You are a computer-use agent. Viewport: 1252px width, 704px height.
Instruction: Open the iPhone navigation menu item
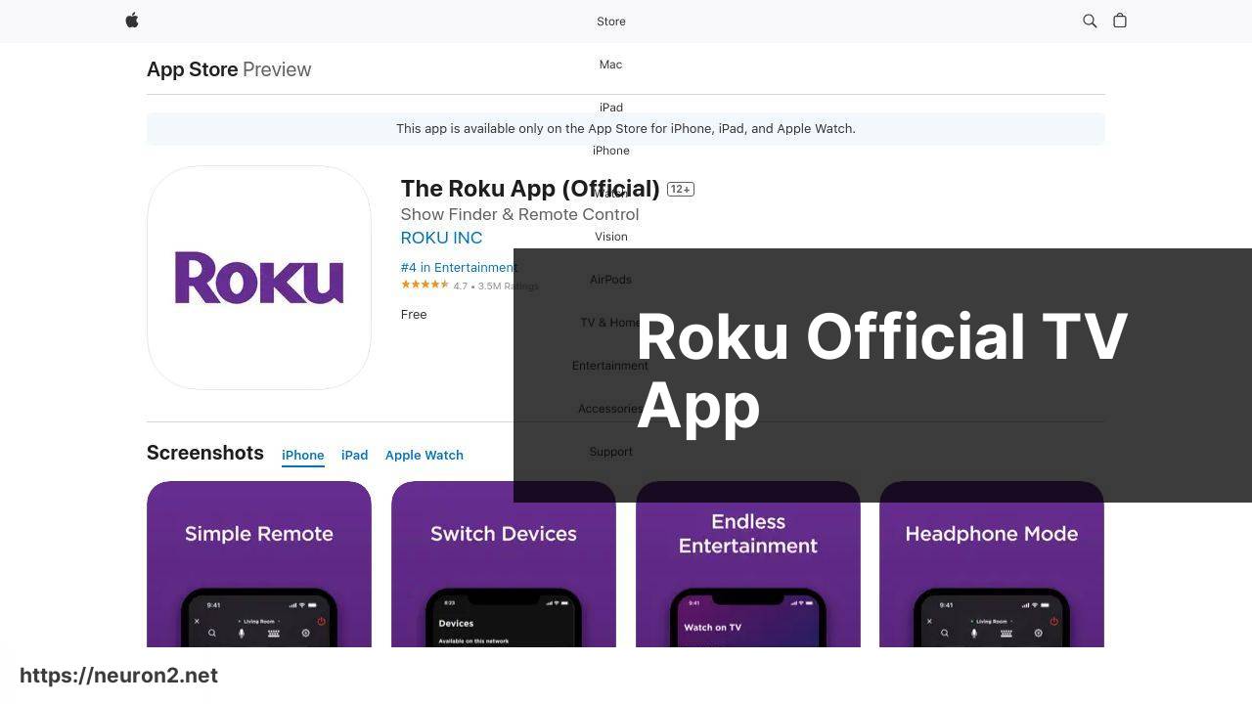(x=611, y=151)
